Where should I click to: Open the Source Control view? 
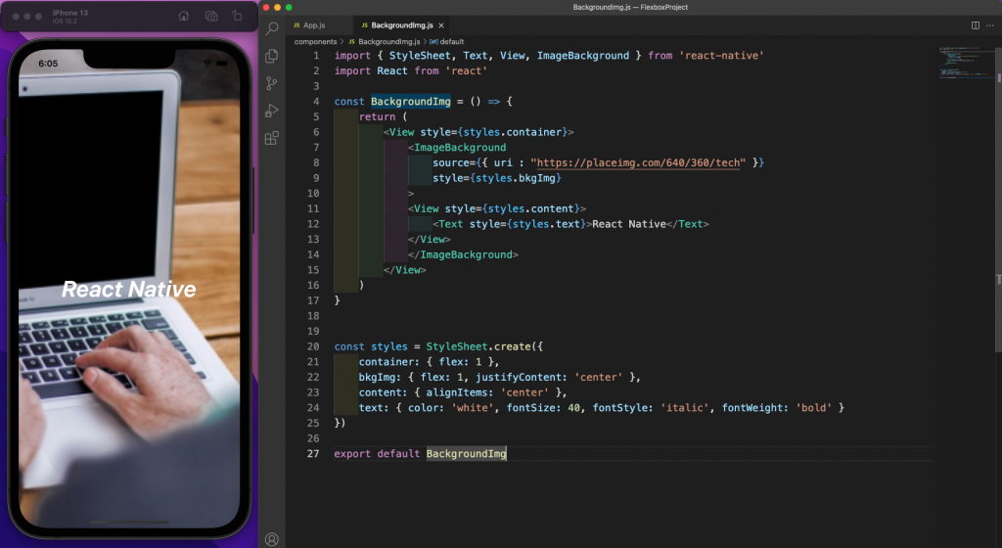(x=272, y=83)
